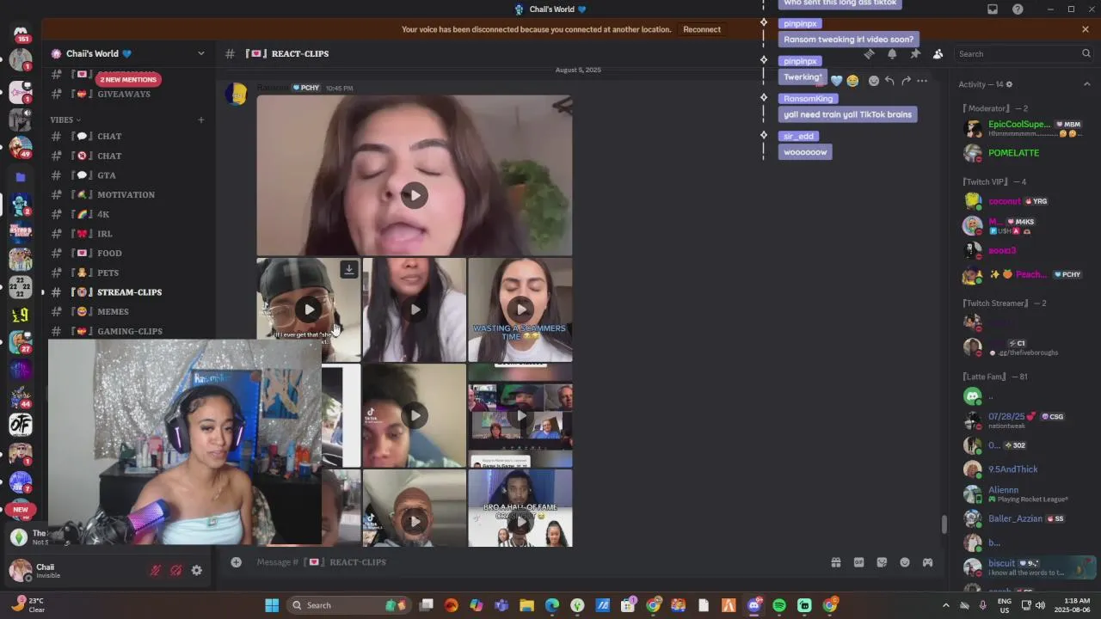Collapse the Activity section chevron

[1086, 84]
